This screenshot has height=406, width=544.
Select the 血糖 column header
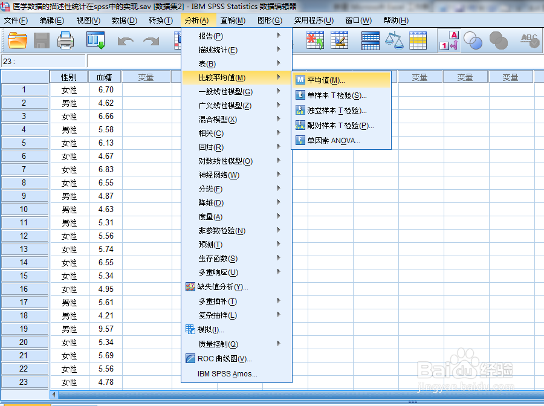105,77
